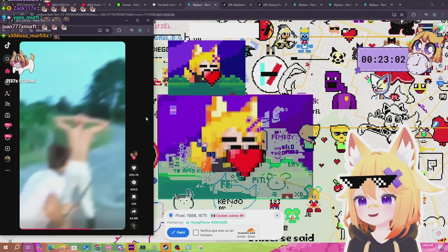The width and height of the screenshot is (448, 252).
Task: Click the 'Pixel: 1988, 1675' coordinates text
Action: [x=191, y=216]
